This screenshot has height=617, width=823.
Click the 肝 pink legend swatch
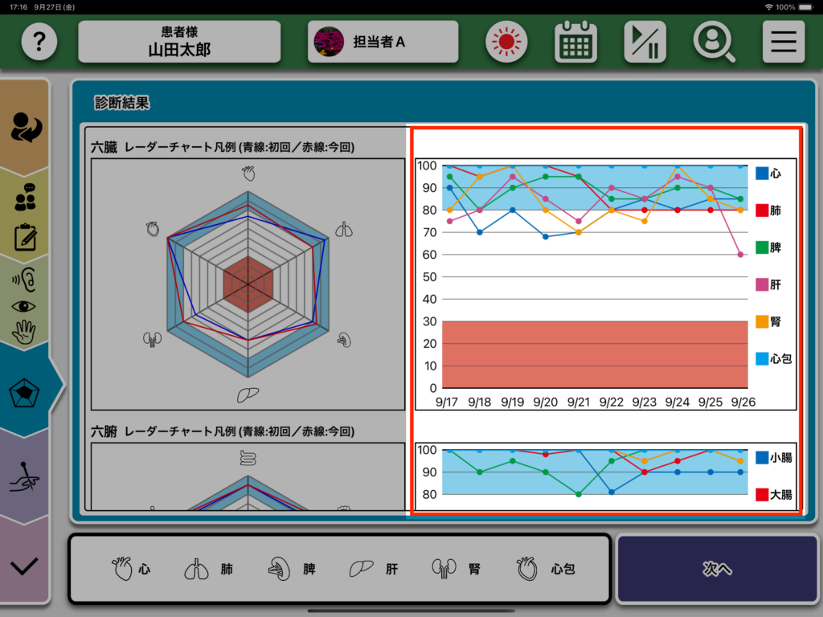coord(762,284)
